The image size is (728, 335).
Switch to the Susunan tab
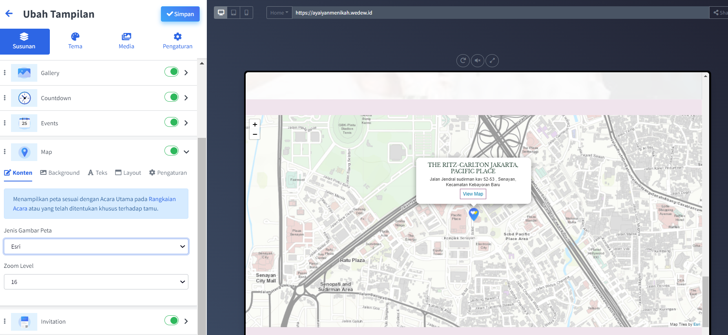(x=24, y=42)
